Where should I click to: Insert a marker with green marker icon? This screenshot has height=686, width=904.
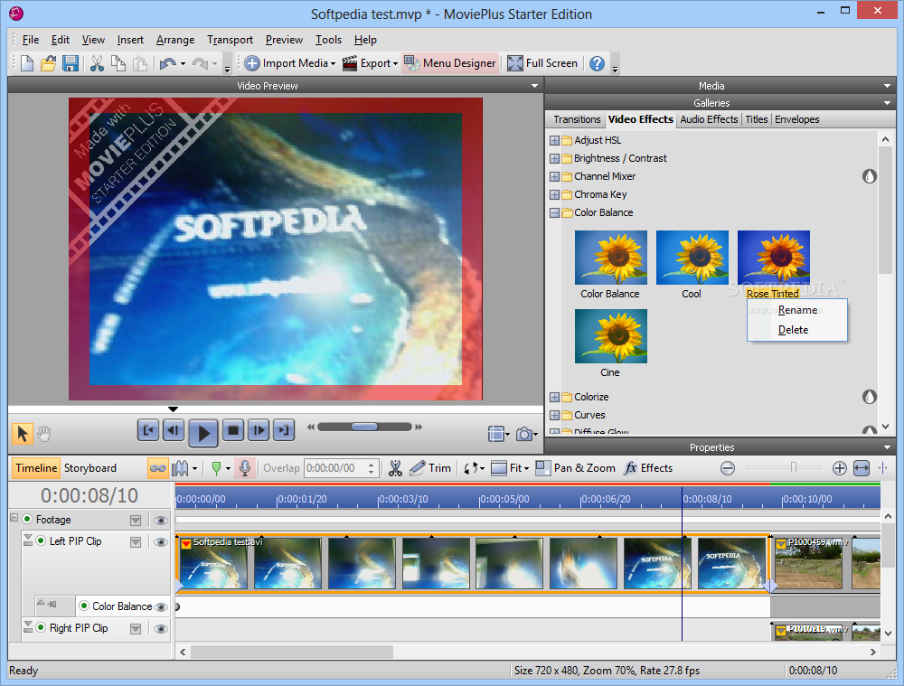coord(216,468)
